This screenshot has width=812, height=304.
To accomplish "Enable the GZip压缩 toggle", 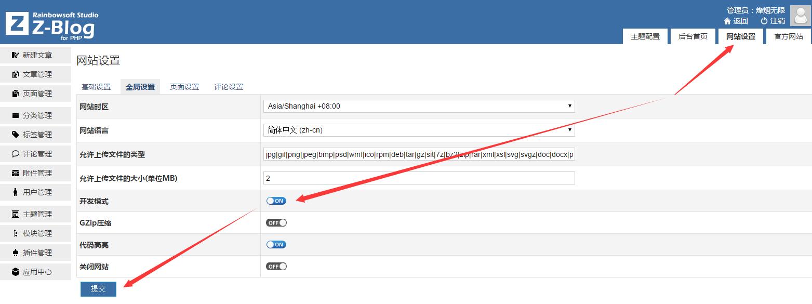I will point(276,223).
